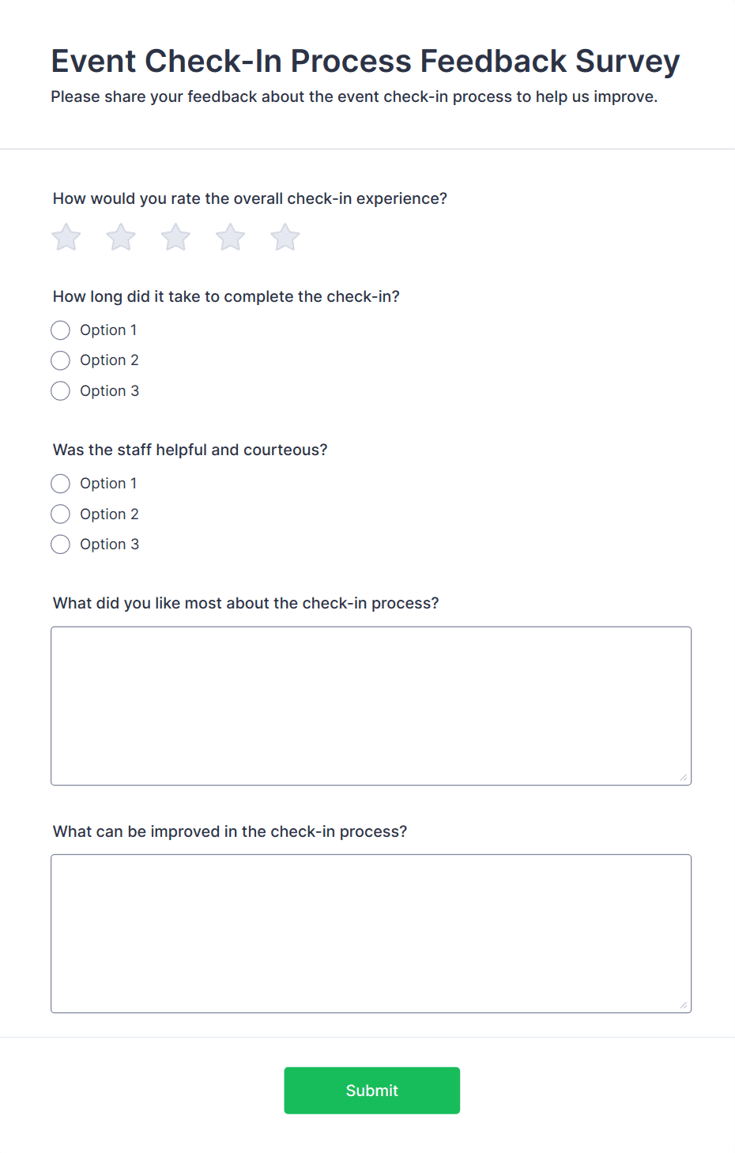Choose Option 3 for staff helpfulness
The width and height of the screenshot is (735, 1153).
coord(60,544)
